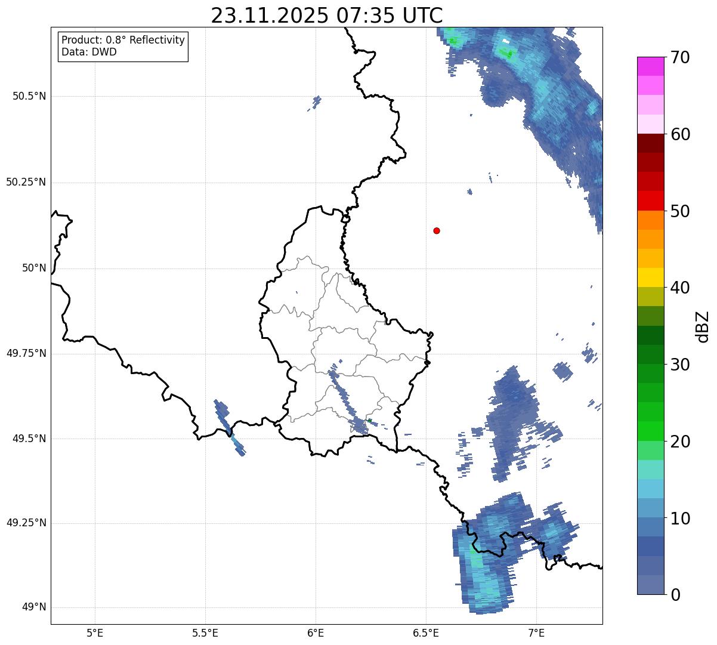Click the dBZ colorbar axis label
Image resolution: width=717 pixels, height=645 pixels.
tap(703, 326)
